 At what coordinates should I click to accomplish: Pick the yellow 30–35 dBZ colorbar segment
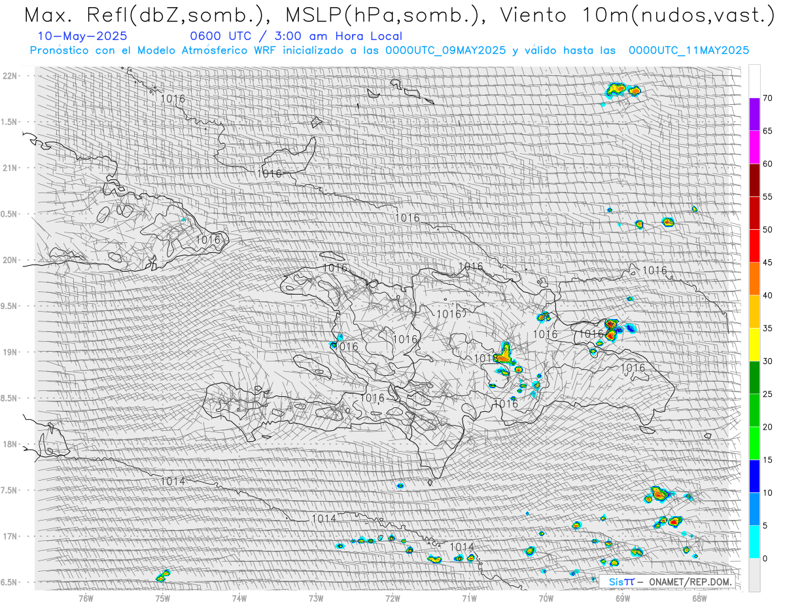coord(754,344)
